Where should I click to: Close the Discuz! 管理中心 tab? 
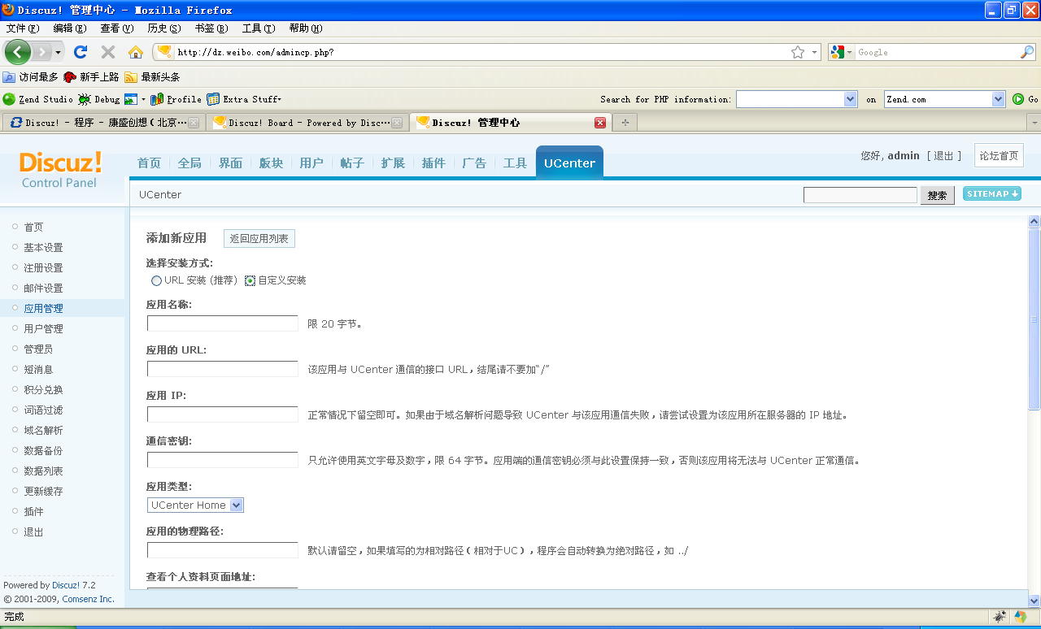click(x=600, y=123)
